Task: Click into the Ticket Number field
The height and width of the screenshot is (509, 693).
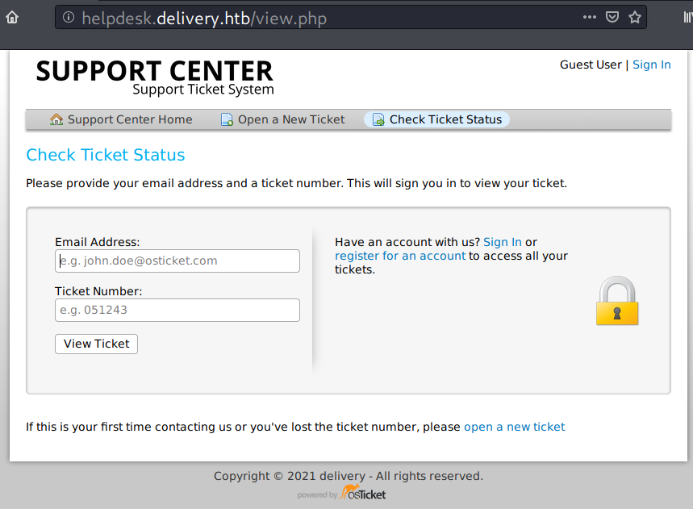Action: (177, 310)
